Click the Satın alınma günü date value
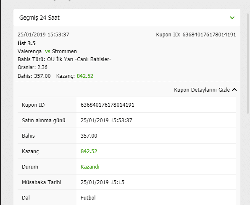 point(106,120)
